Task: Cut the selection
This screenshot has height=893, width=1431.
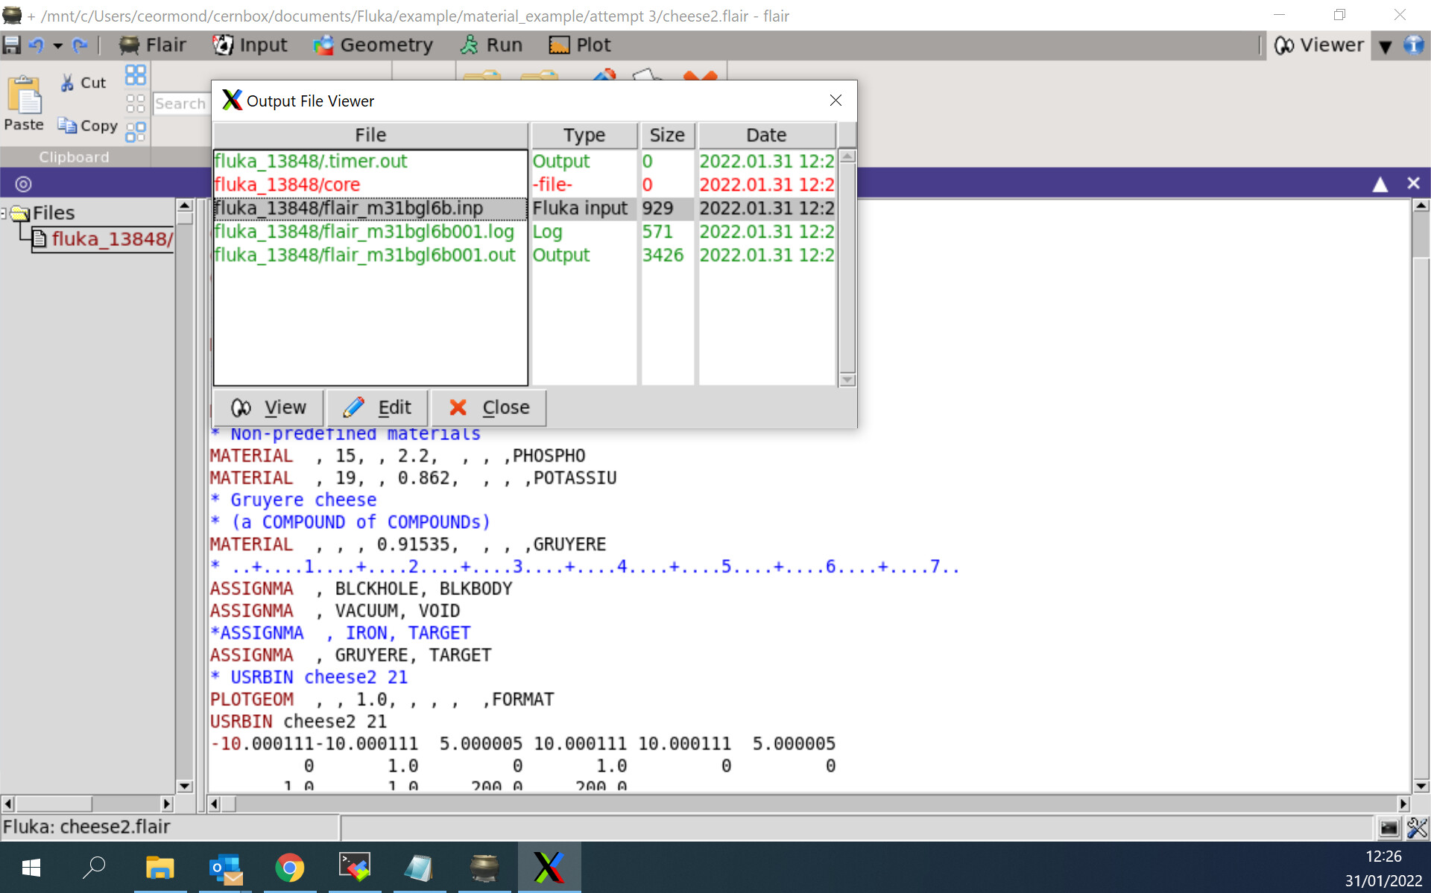Action: coord(83,83)
